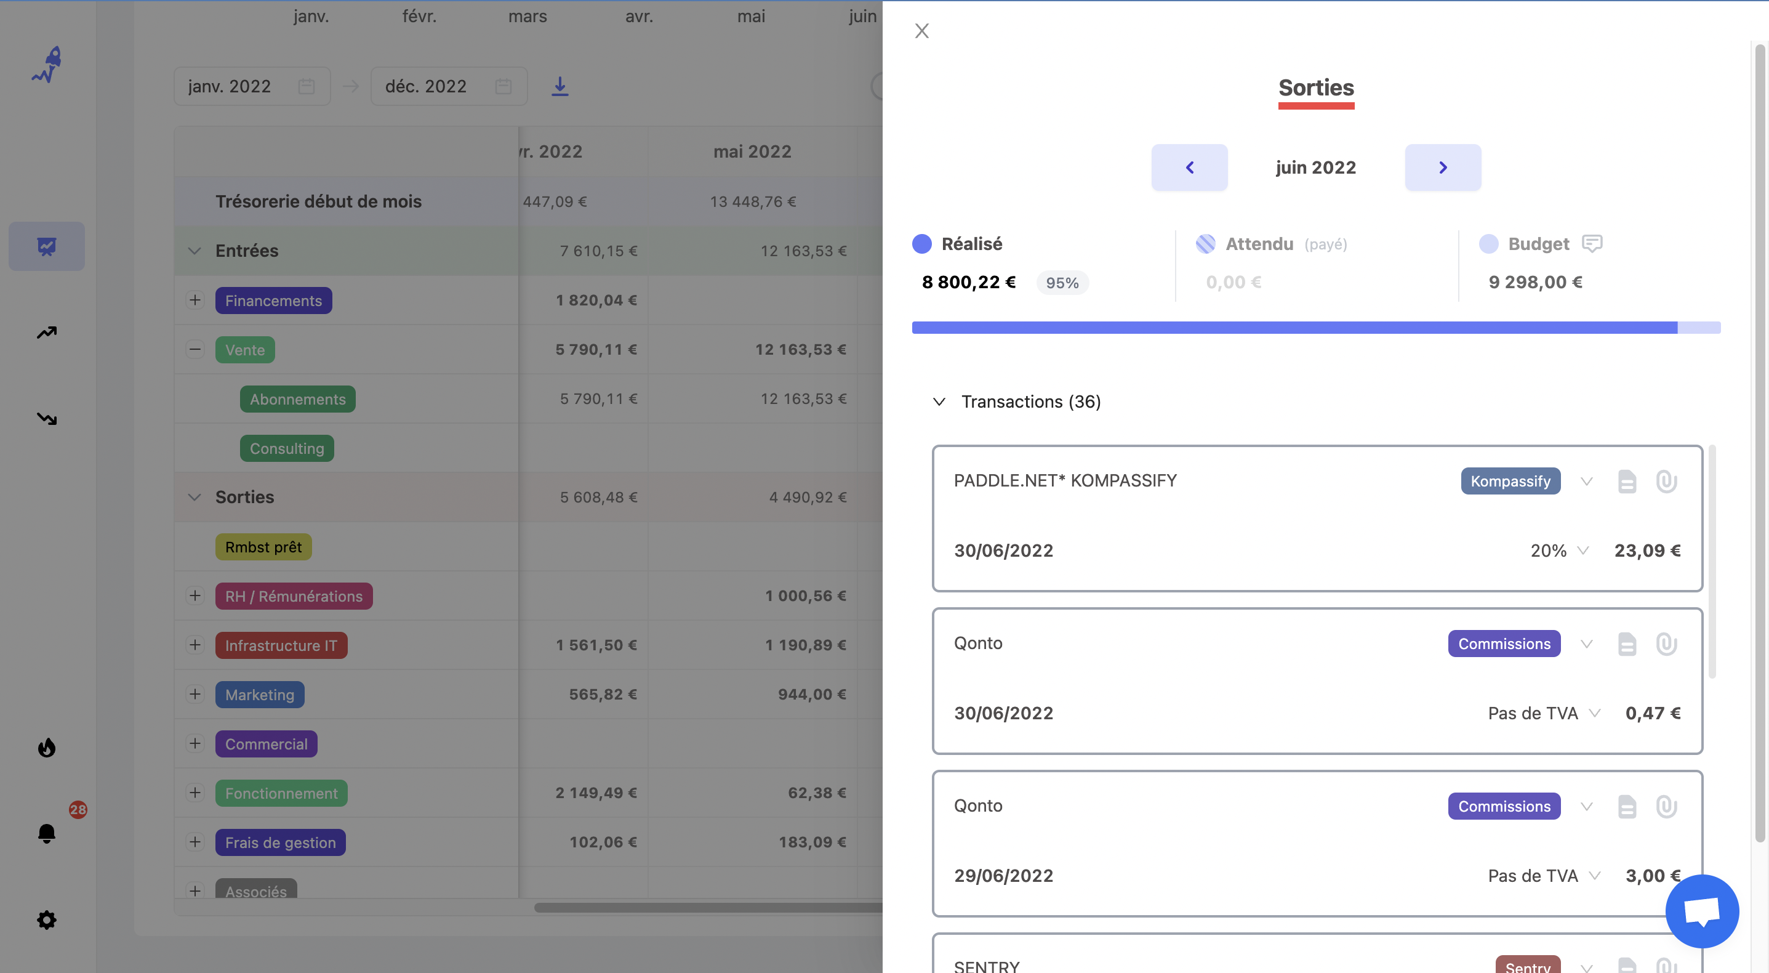Open the Budget comment icon

tap(1592, 243)
